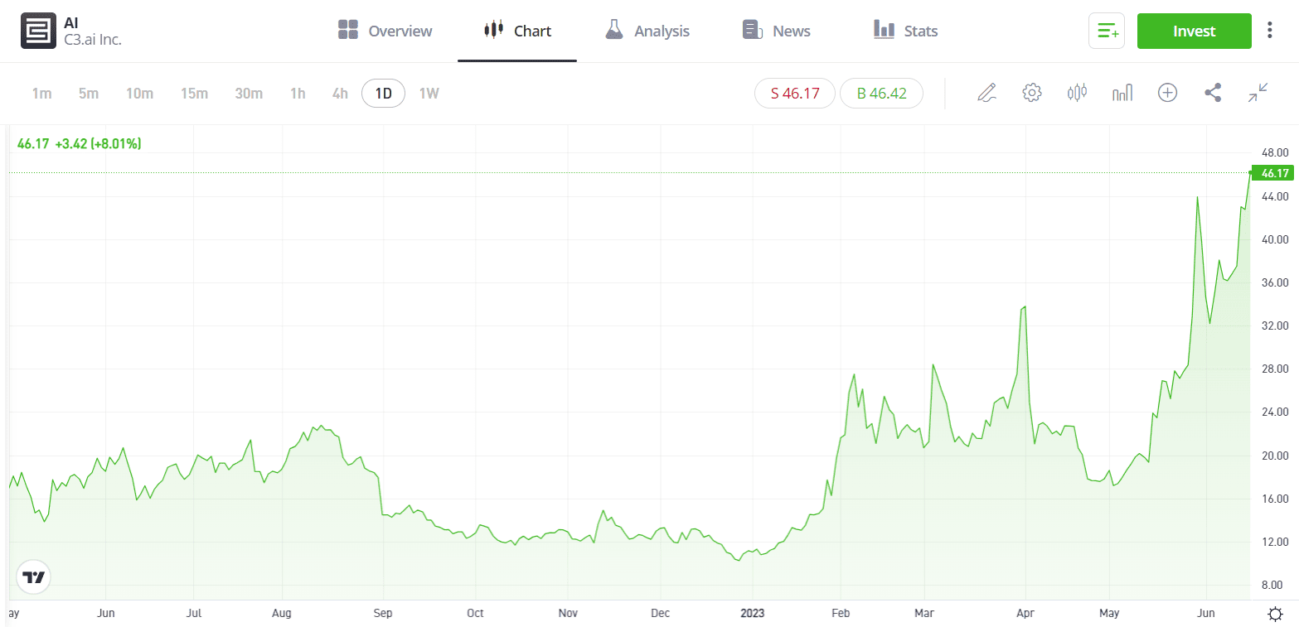Click the C3.ai Inc. company name

93,39
